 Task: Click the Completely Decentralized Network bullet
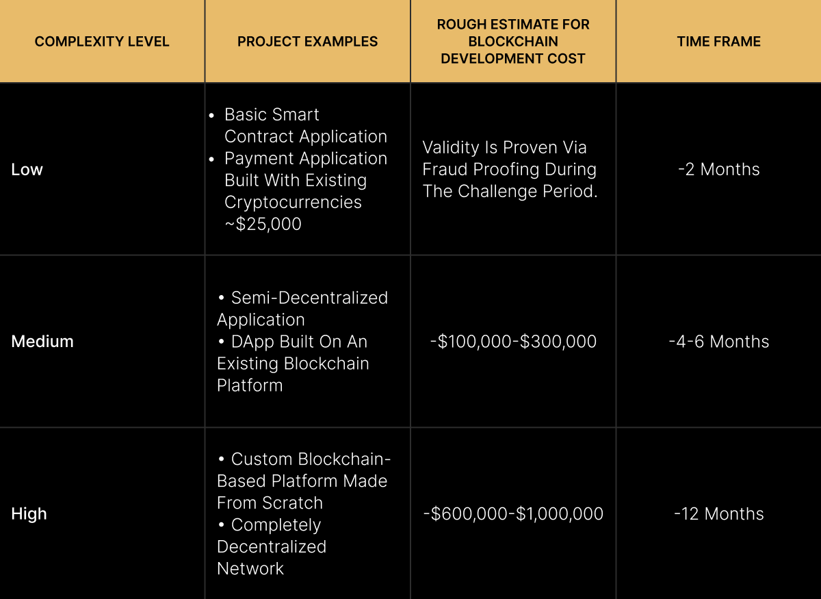(x=272, y=547)
